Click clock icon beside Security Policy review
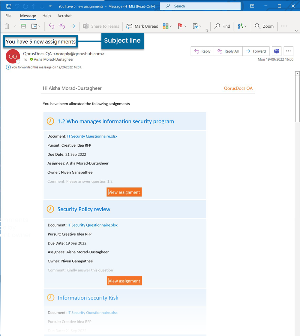Screen dimensions: 300x336 click(x=50, y=209)
